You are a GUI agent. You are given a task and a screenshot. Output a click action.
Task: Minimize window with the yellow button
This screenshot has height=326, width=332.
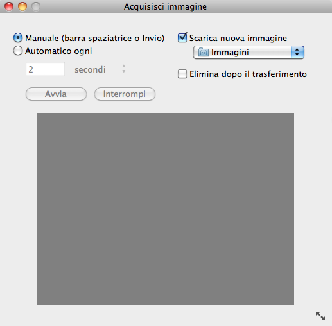click(x=22, y=6)
